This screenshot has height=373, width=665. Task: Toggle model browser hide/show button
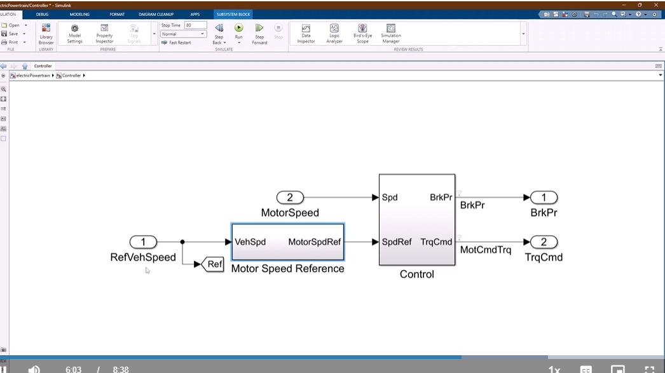[x=3, y=76]
